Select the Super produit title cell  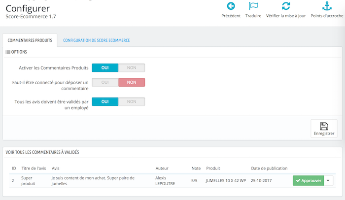click(28, 181)
